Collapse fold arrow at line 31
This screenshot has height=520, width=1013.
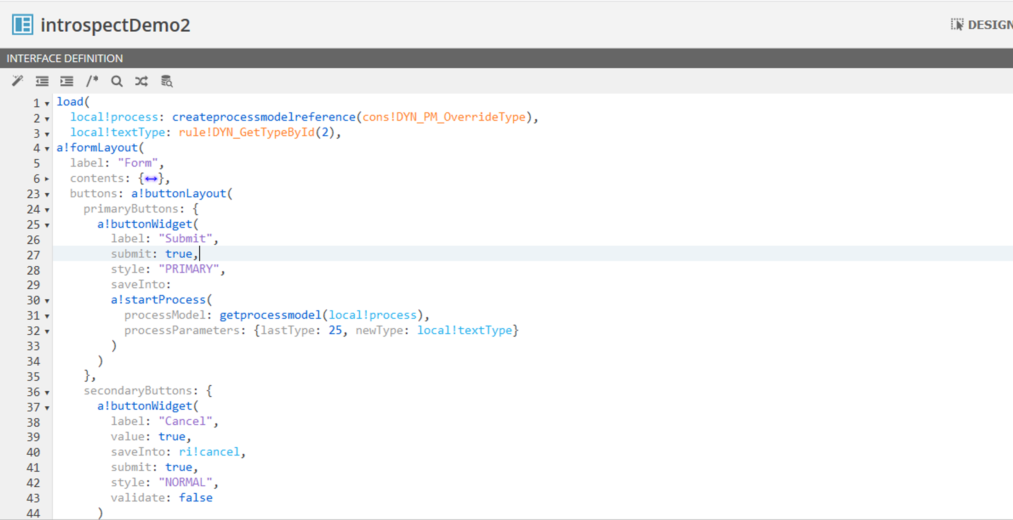(x=47, y=316)
